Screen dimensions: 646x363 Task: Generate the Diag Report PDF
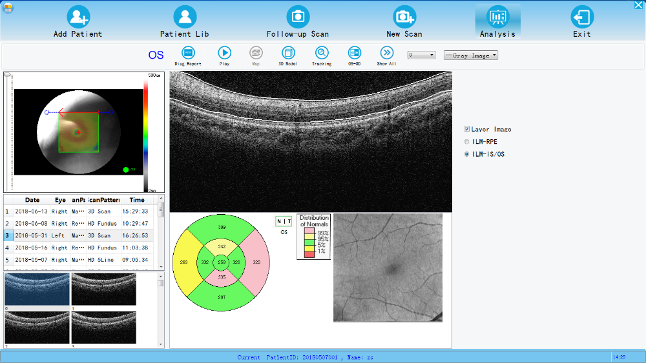[188, 56]
